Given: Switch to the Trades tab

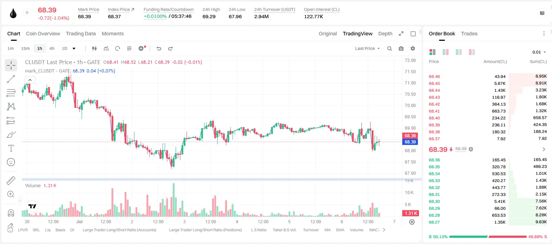Looking at the screenshot, I should click(x=469, y=34).
